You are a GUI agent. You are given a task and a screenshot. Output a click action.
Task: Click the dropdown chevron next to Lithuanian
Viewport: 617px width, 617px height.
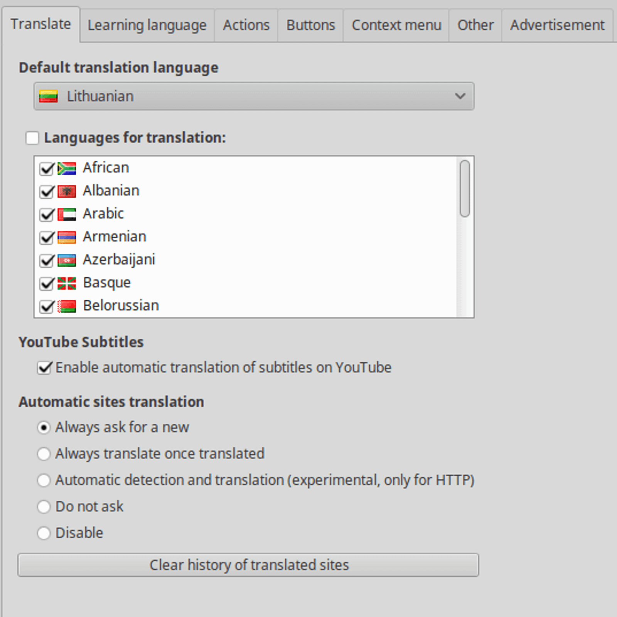tap(460, 96)
